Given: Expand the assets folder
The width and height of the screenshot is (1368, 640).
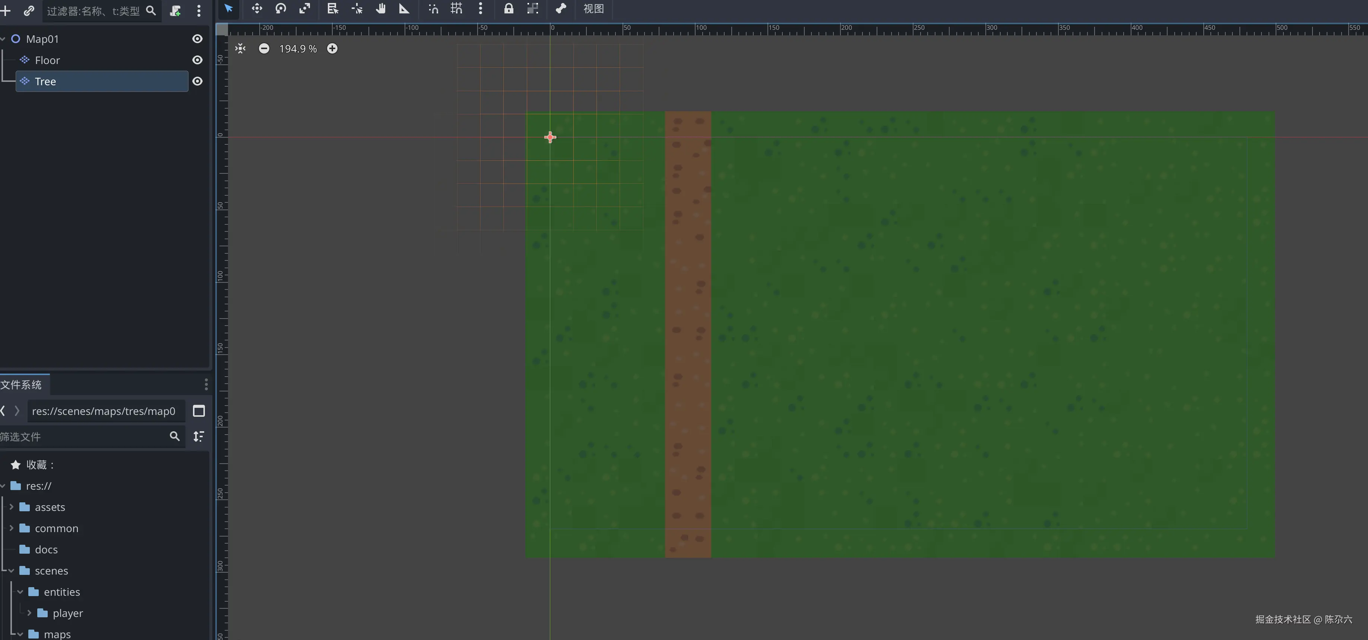Looking at the screenshot, I should click(11, 508).
